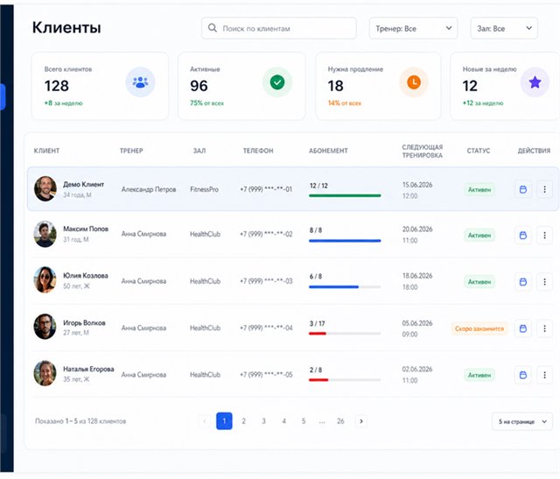Click next page arrow in pagination

tap(361, 421)
